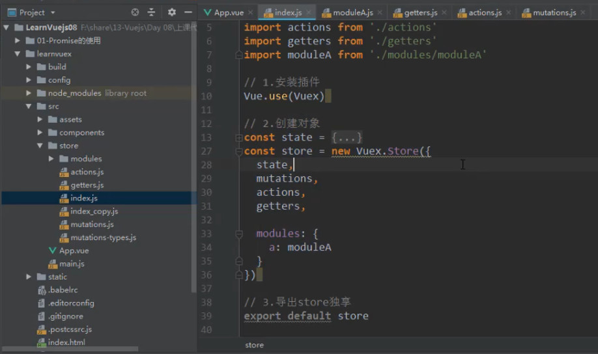Viewport: 598px width, 354px height.
Task: Select main.js in project tree
Action: (x=72, y=264)
